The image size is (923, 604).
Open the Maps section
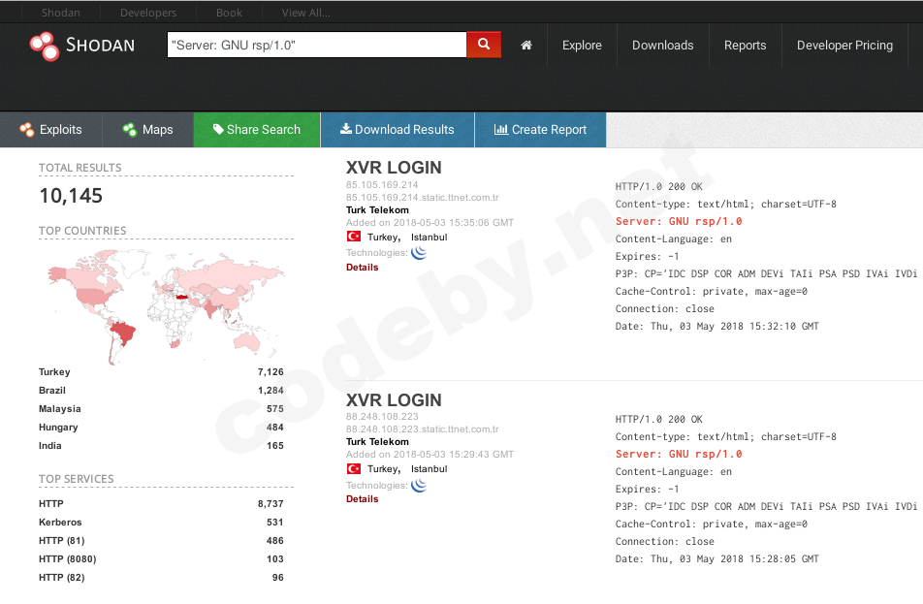(147, 130)
